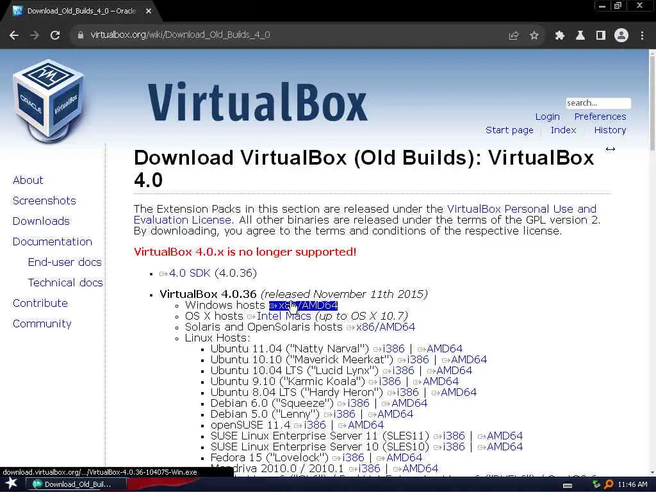This screenshot has height=492, width=656.
Task: Open About in the sidebar
Action: click(28, 180)
